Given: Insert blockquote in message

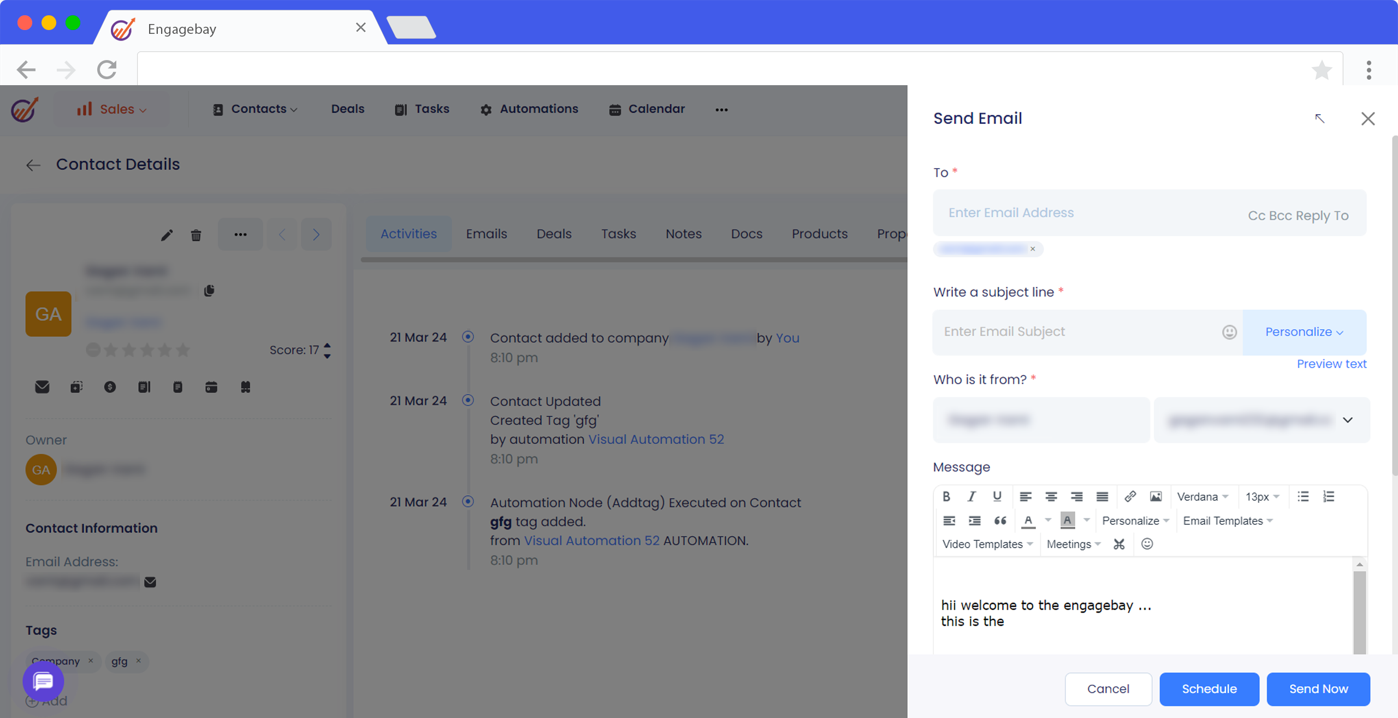Looking at the screenshot, I should coord(1000,520).
